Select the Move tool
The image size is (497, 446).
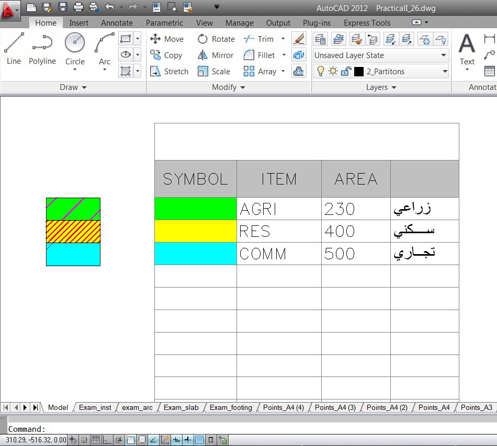(x=167, y=39)
